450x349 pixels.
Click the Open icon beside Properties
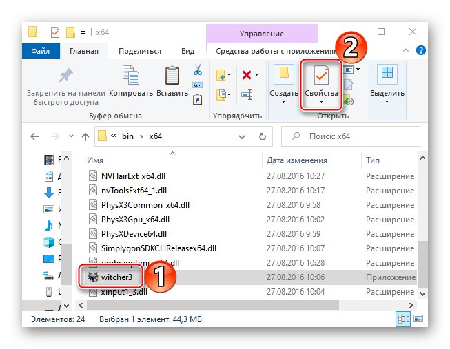pos(349,70)
